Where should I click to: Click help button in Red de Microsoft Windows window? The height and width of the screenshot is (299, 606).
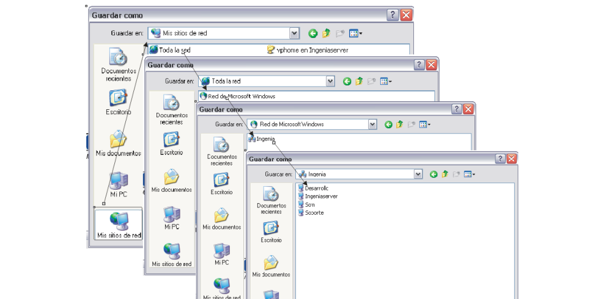point(457,109)
